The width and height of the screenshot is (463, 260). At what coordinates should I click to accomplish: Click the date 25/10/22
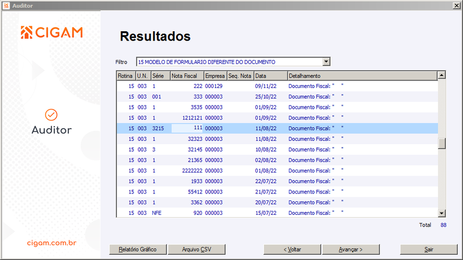(266, 97)
